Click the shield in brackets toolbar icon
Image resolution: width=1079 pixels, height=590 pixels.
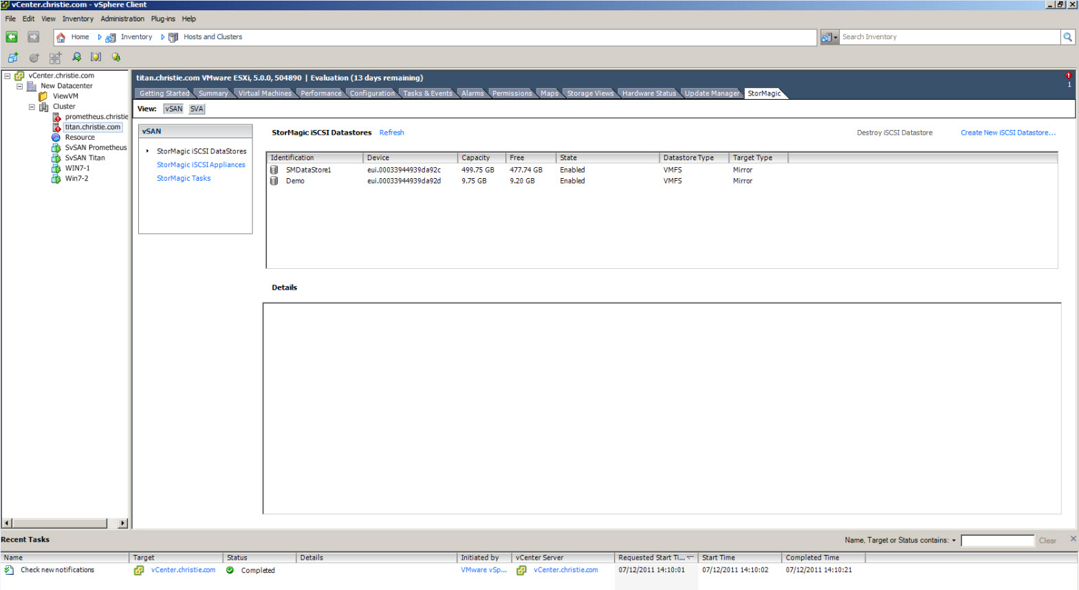coord(96,57)
